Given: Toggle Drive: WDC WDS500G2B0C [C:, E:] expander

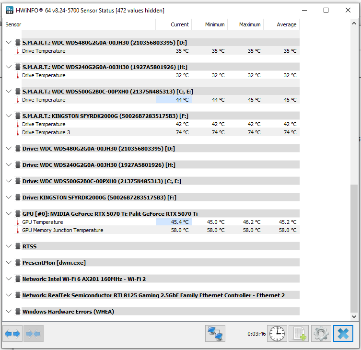Looking at the screenshot, I should tap(9, 181).
